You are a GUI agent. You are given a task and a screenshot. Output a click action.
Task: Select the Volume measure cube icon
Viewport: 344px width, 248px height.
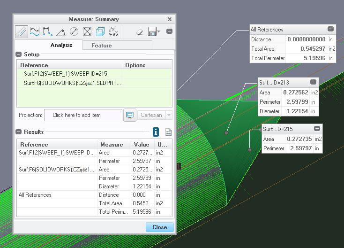point(100,31)
